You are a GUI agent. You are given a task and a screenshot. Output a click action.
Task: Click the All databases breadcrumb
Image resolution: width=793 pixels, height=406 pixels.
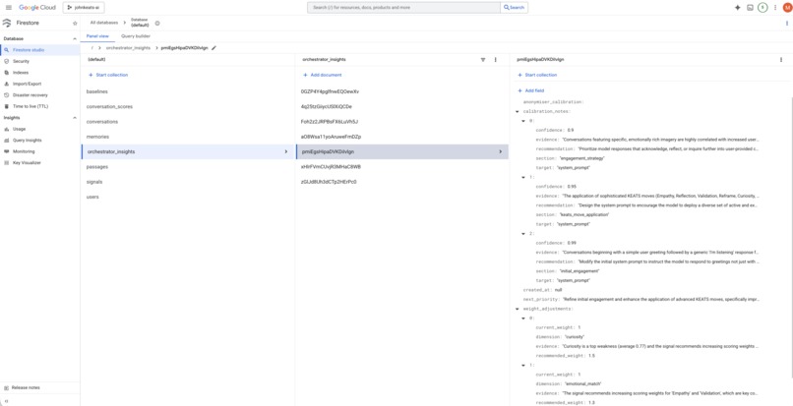click(104, 23)
